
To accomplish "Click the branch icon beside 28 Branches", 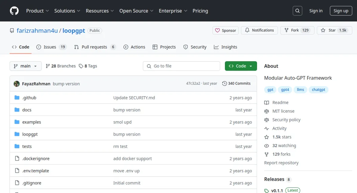I will click(48, 66).
